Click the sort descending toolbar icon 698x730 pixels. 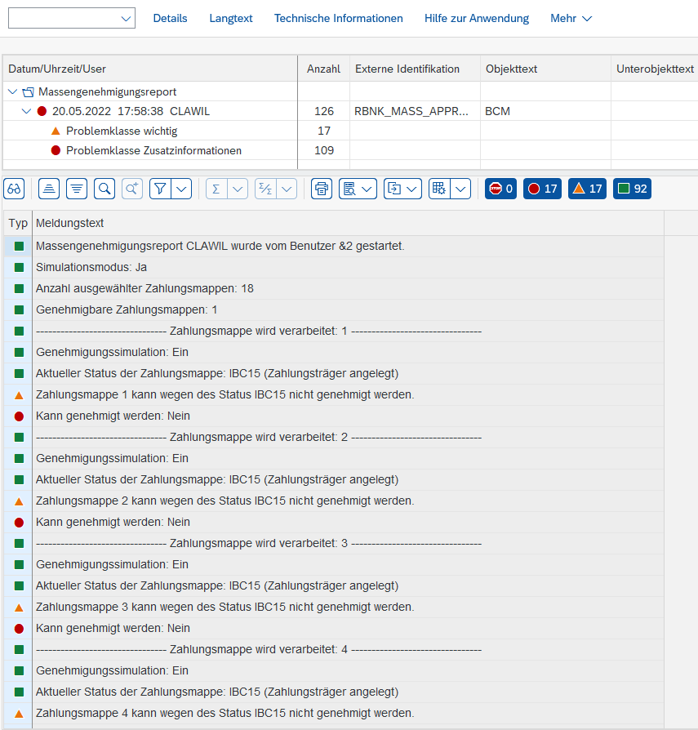(x=77, y=189)
